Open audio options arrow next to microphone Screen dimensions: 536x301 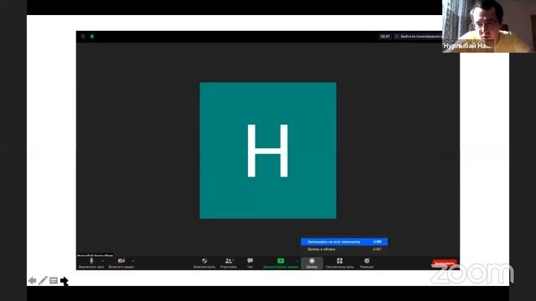tap(103, 261)
